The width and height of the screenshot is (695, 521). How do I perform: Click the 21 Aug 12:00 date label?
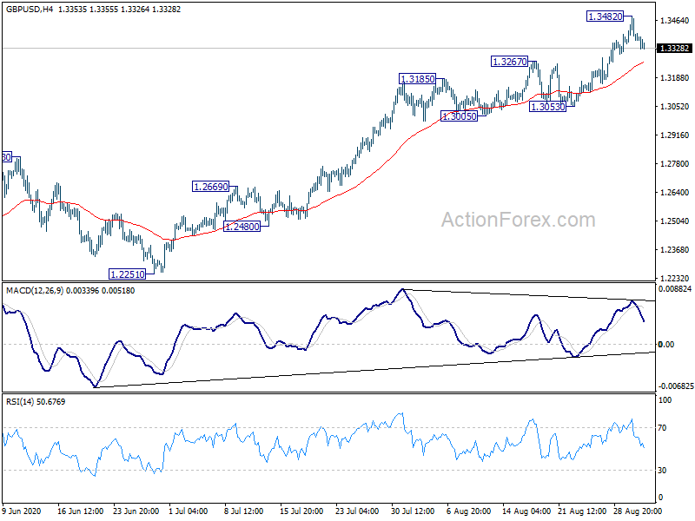click(x=582, y=511)
